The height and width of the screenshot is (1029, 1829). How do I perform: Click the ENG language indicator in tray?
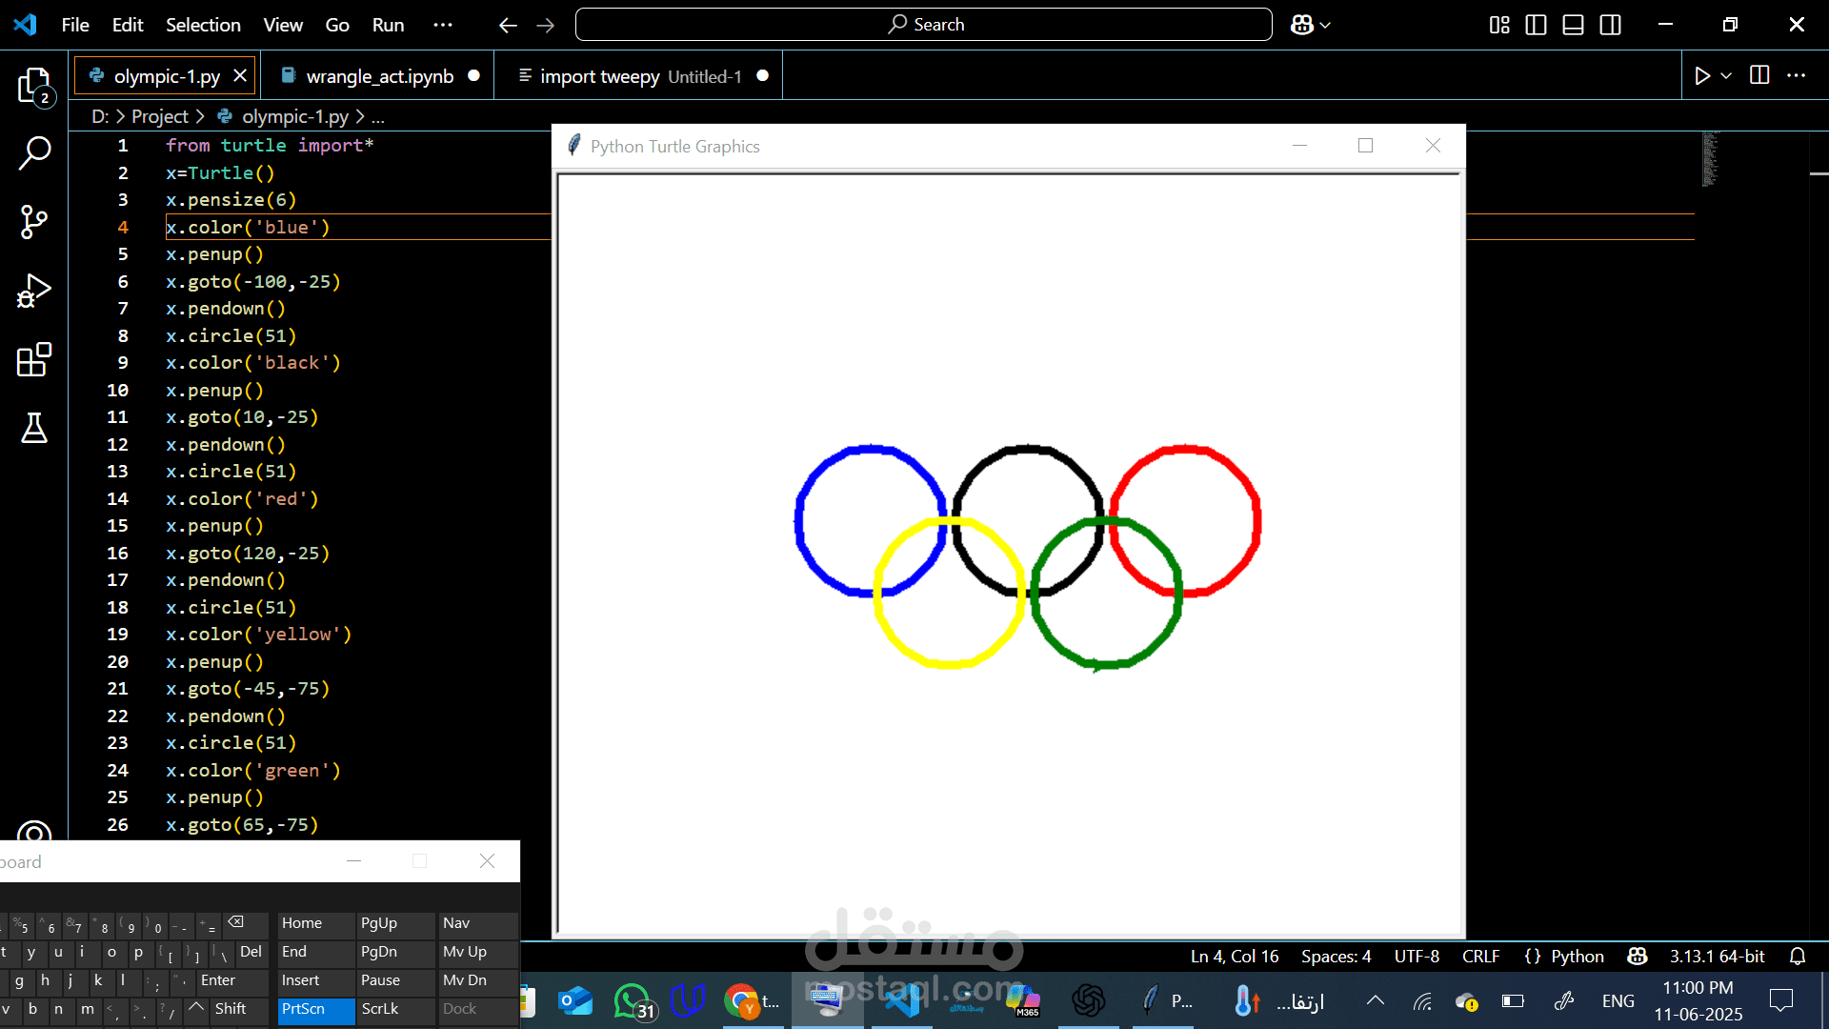(1618, 1001)
